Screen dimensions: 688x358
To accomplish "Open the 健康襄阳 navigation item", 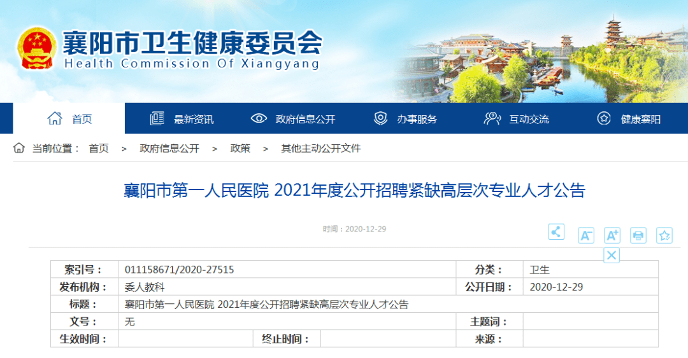I will point(629,119).
